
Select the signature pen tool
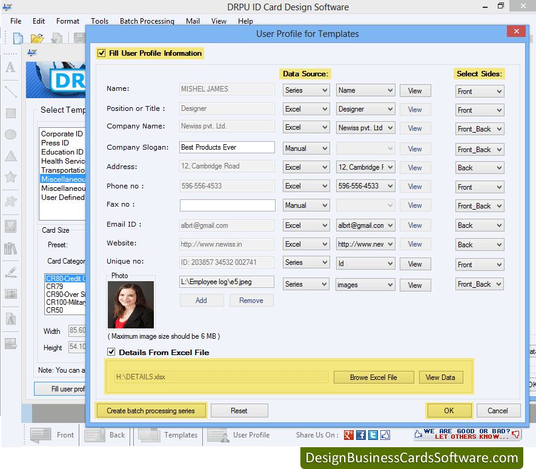pyautogui.click(x=11, y=272)
